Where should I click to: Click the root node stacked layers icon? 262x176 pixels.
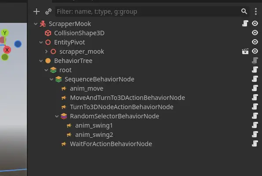[53, 70]
